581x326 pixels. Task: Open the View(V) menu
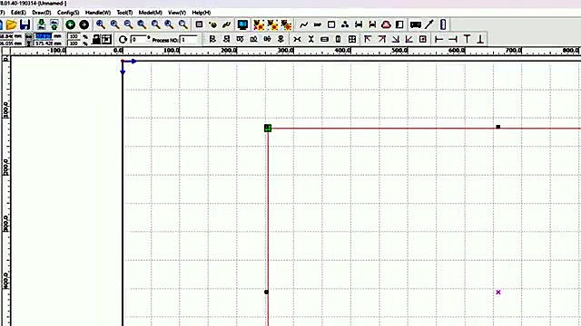(177, 13)
